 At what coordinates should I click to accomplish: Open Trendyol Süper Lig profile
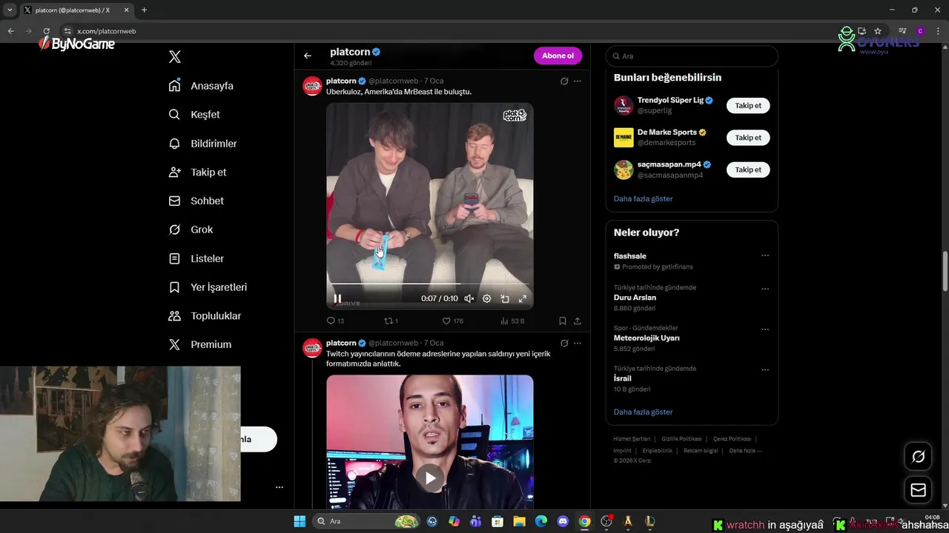coord(670,100)
